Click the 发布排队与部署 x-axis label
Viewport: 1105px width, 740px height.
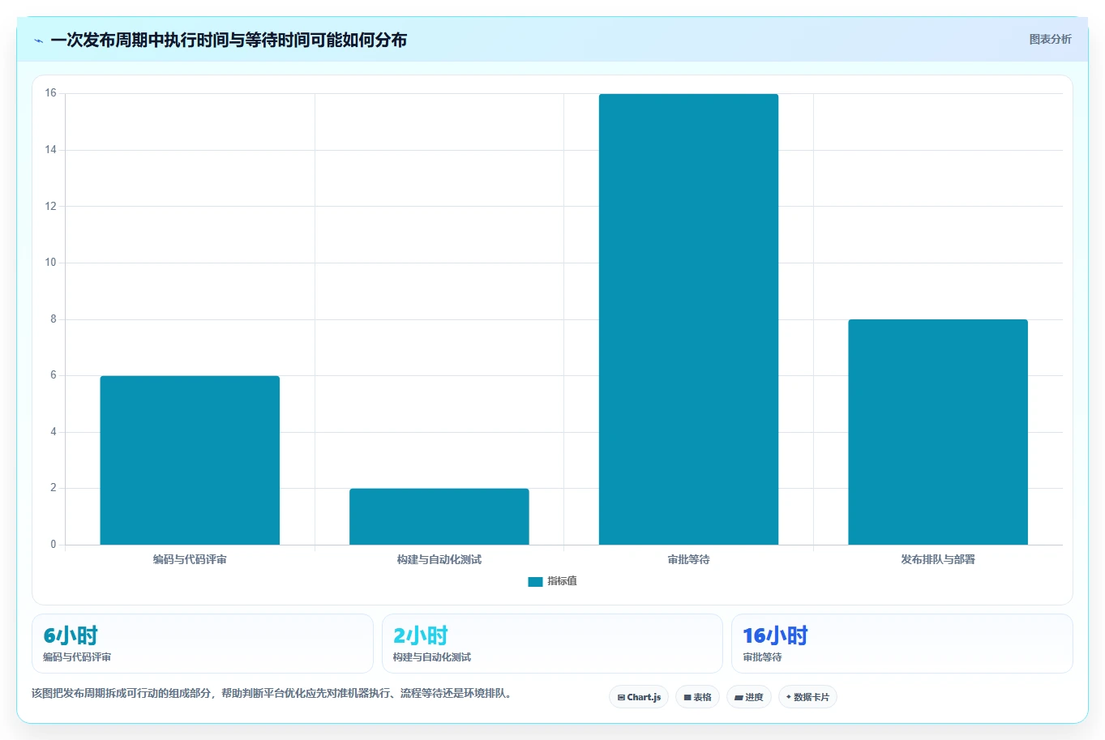[x=938, y=560]
